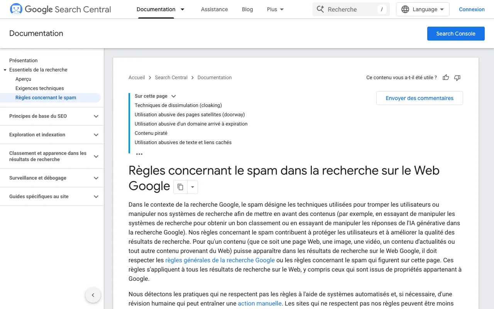Open the Documentation tab dropdown arrow
The height and width of the screenshot is (309, 494).
tap(183, 9)
